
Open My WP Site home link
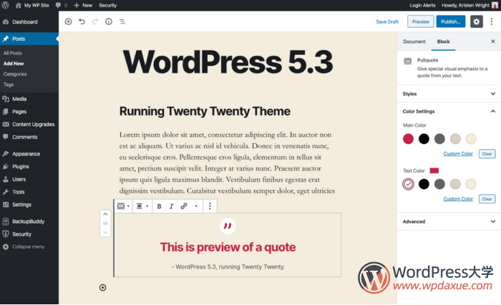[32, 5]
